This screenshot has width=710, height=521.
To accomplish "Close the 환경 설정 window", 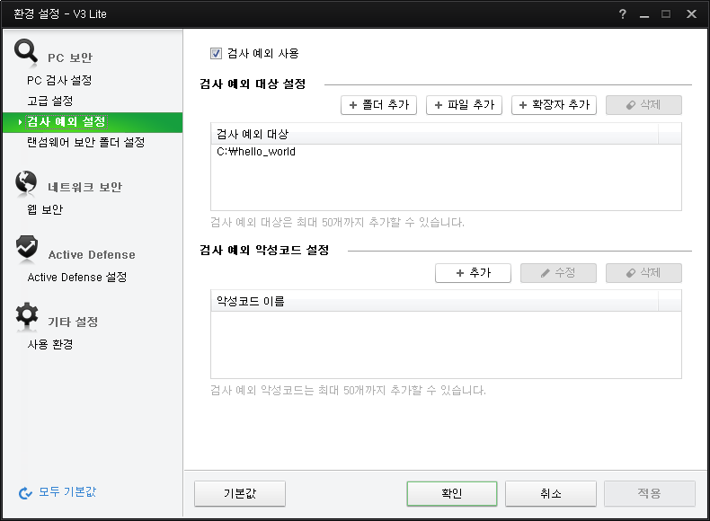I will click(691, 14).
